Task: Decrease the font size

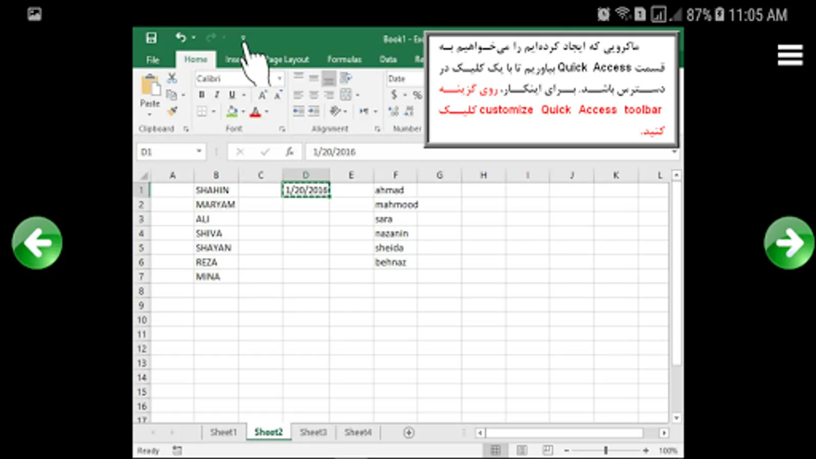Action: (278, 95)
